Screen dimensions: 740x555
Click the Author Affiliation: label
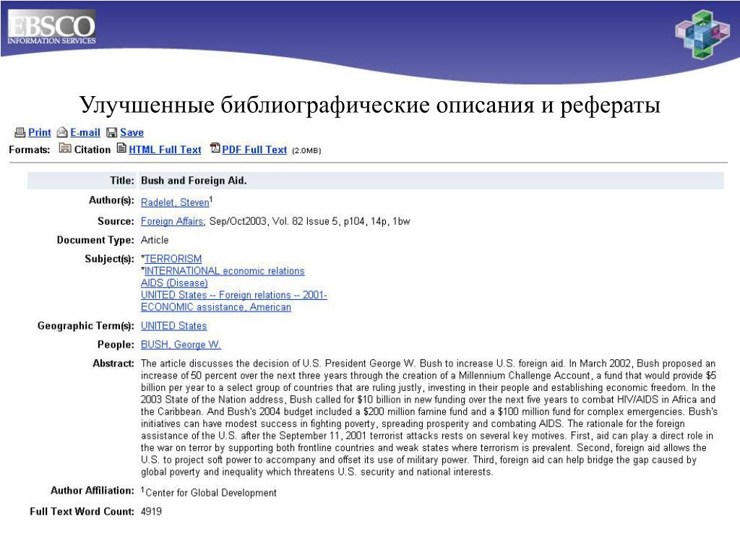tap(92, 491)
